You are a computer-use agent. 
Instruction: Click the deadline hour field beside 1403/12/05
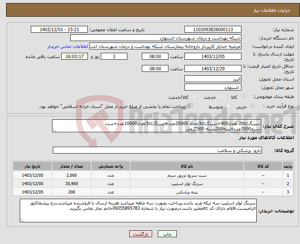pyautogui.click(x=155, y=56)
